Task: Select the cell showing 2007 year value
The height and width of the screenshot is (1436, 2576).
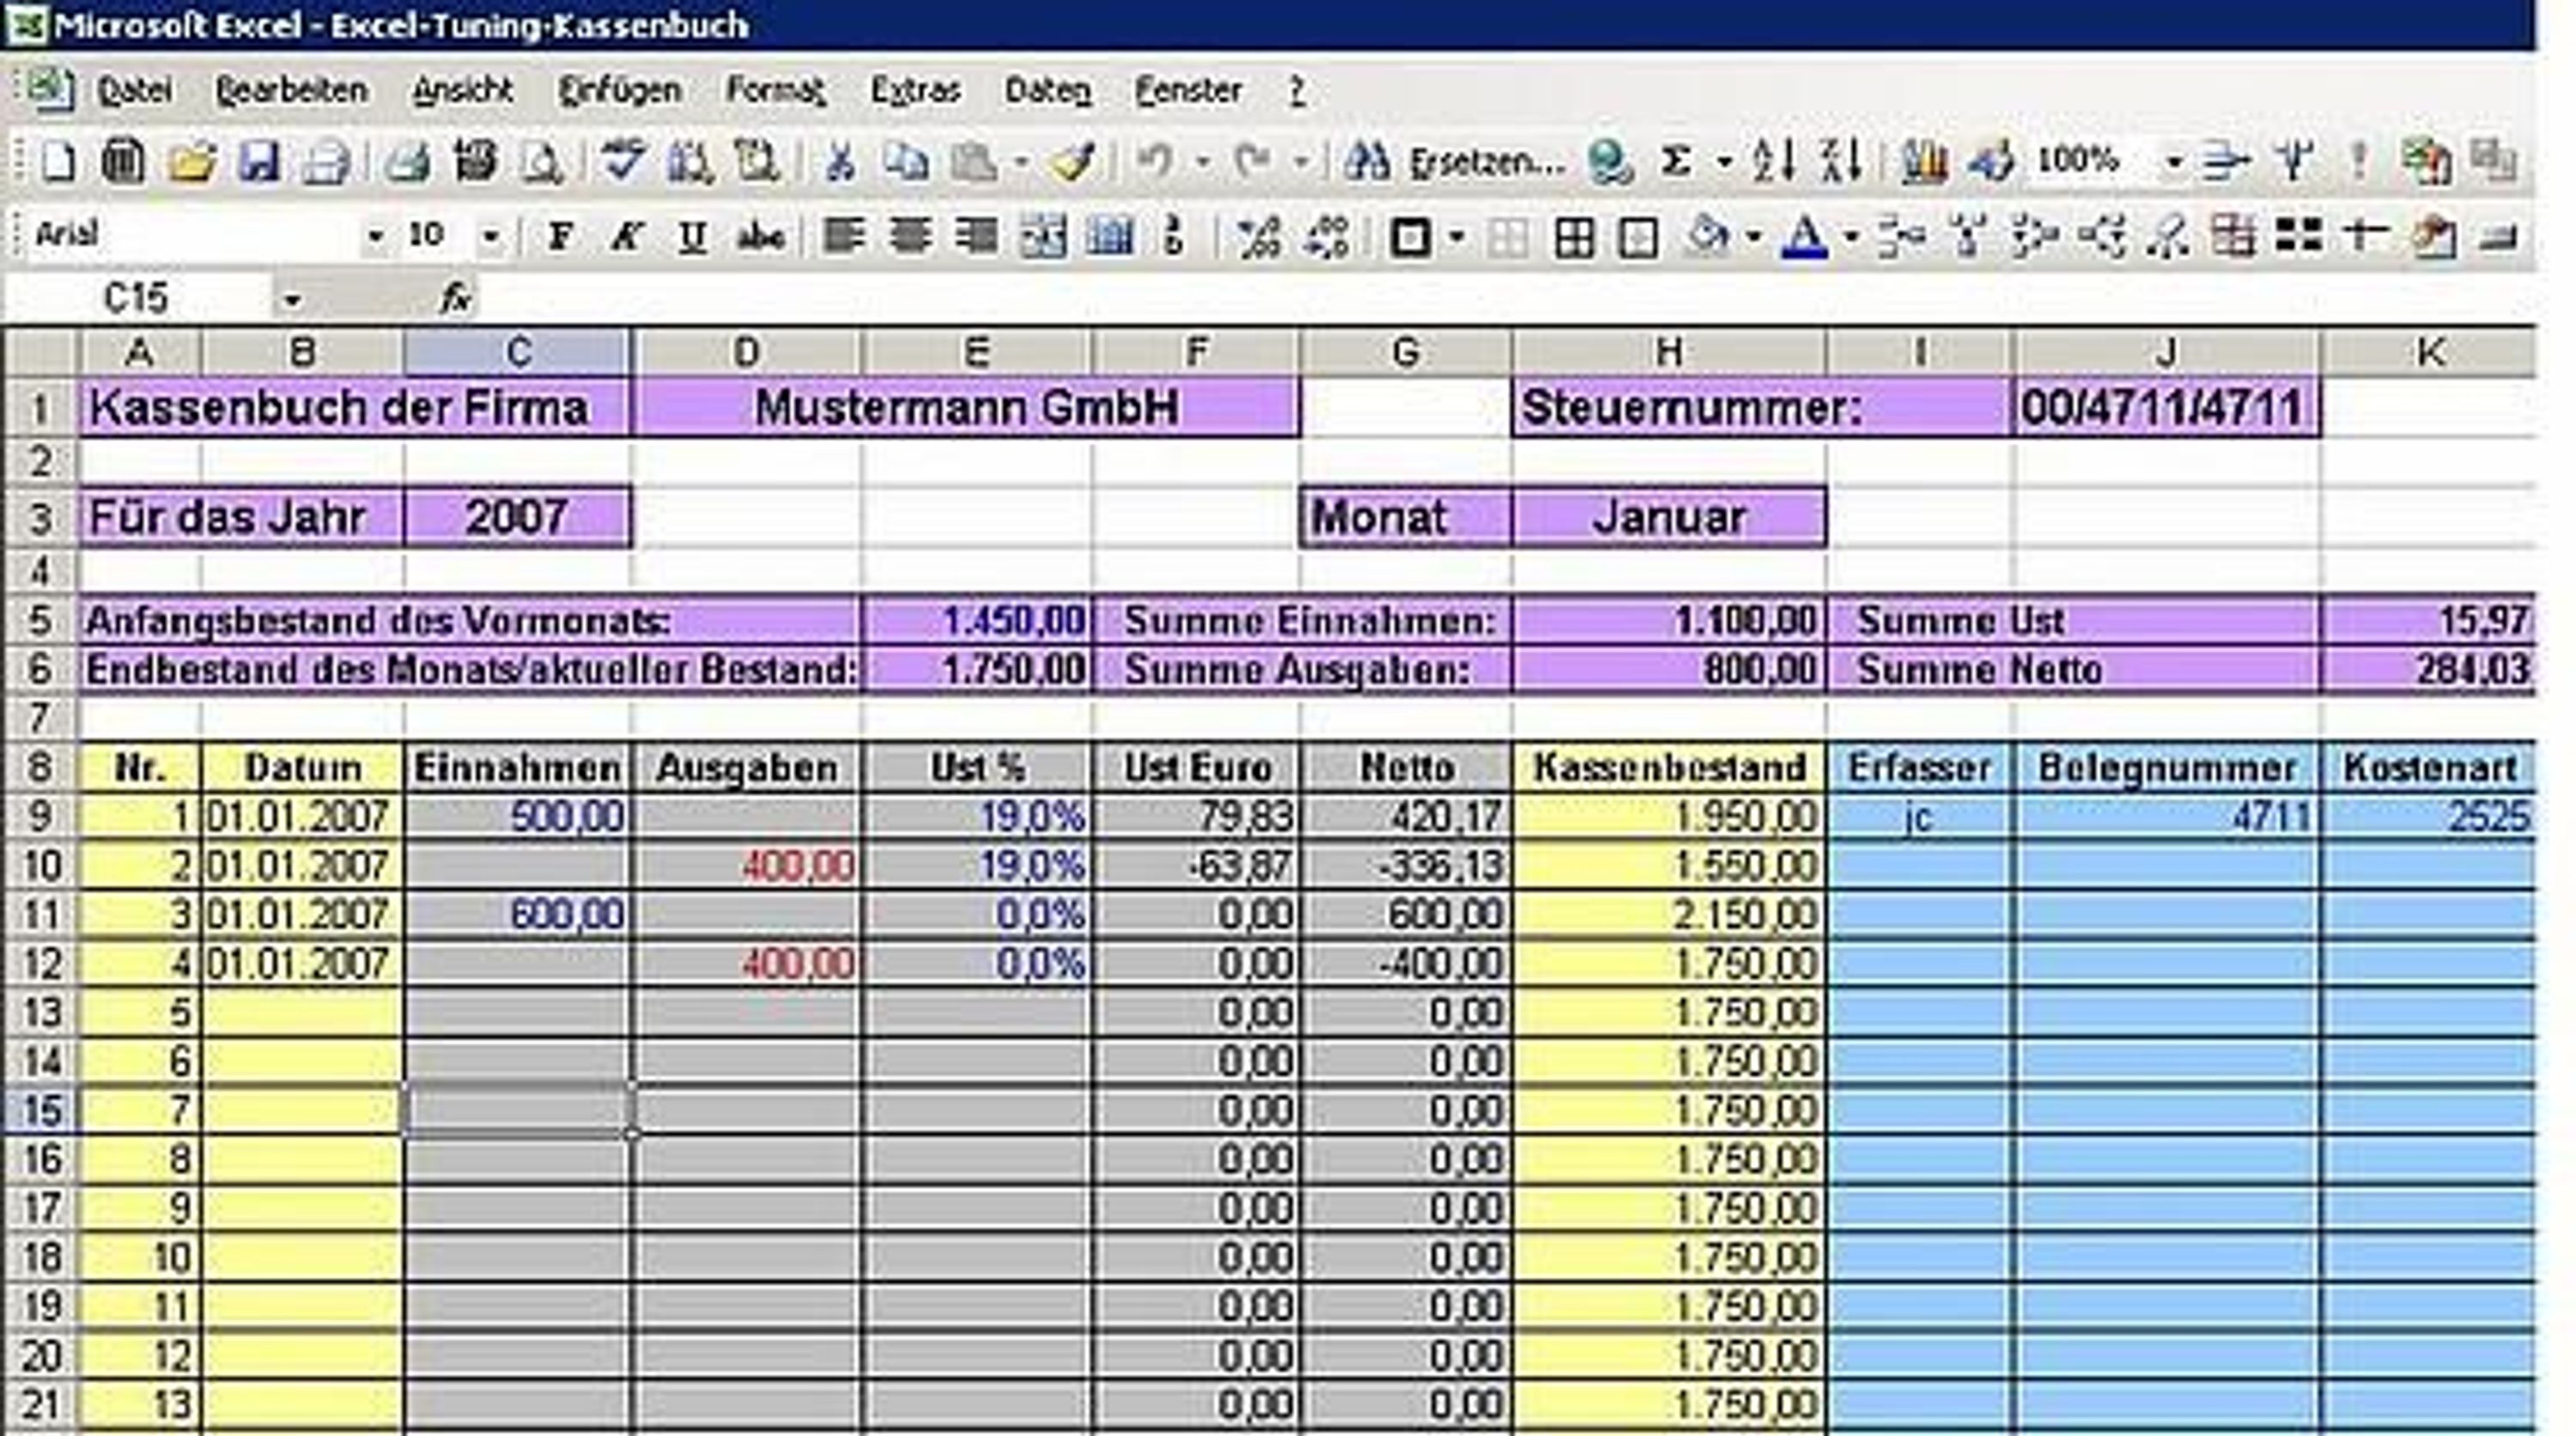Action: pos(517,517)
